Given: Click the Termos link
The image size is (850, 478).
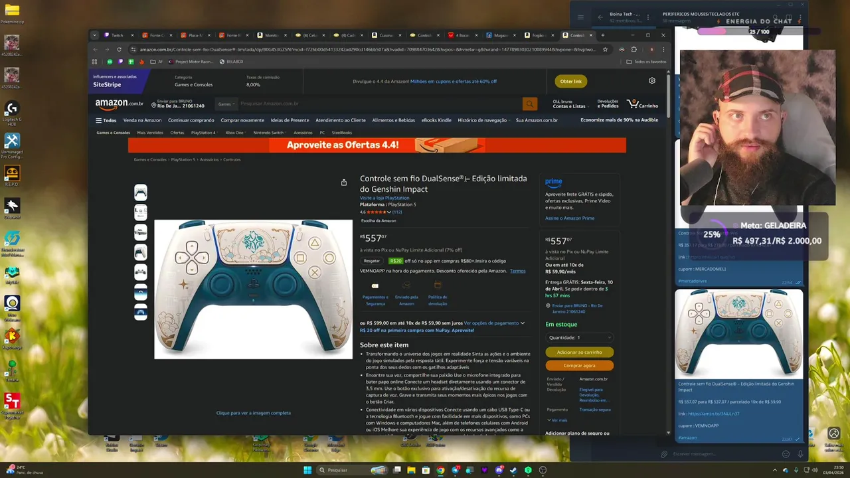Looking at the screenshot, I should click(517, 271).
